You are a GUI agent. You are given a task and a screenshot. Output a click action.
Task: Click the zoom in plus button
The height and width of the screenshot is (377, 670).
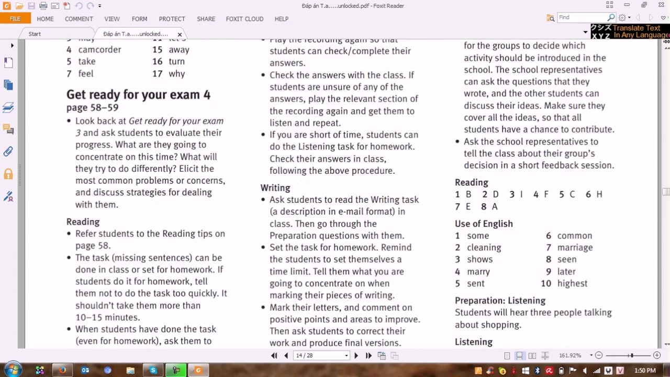657,356
